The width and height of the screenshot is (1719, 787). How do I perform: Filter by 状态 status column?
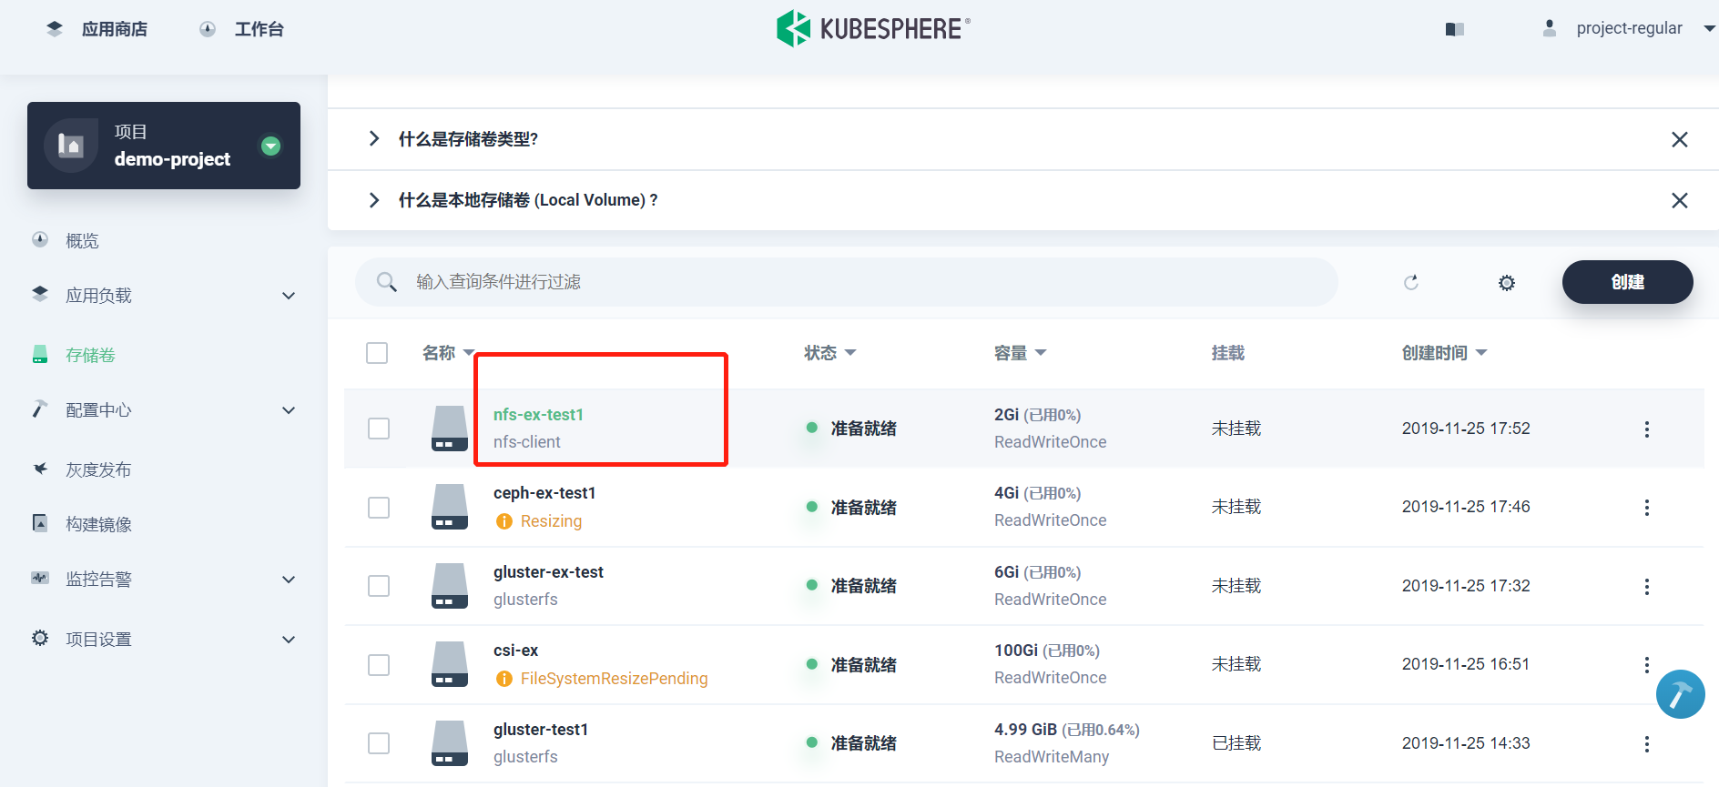coord(829,353)
